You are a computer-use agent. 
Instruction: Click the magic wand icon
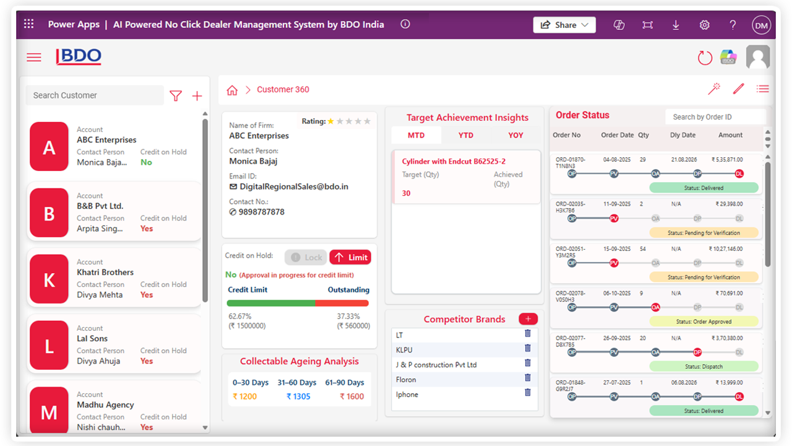click(x=714, y=89)
